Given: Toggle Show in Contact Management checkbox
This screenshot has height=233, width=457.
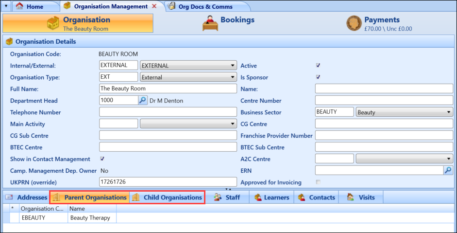Looking at the screenshot, I should click(x=102, y=159).
